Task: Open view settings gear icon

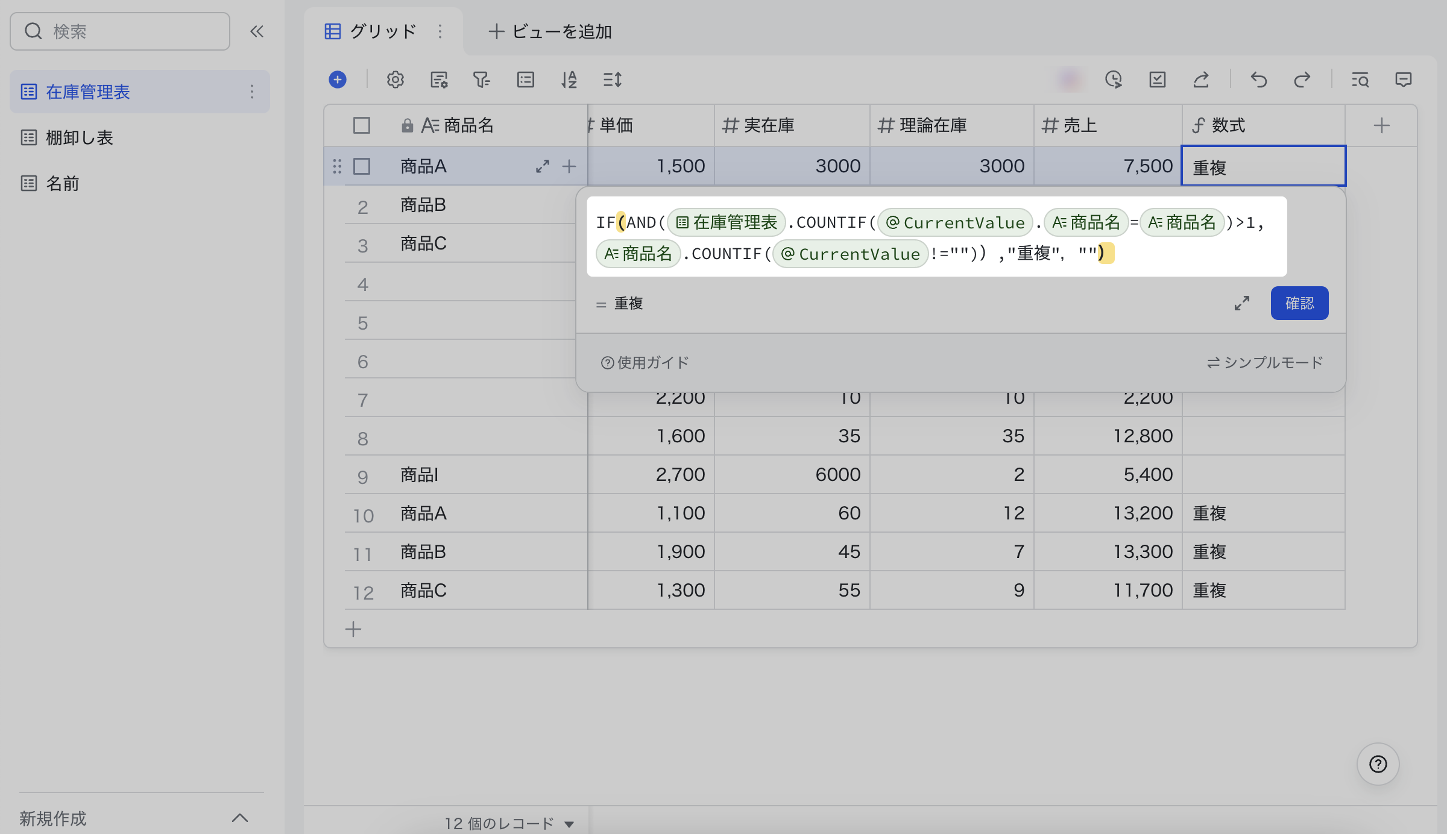Action: tap(395, 80)
